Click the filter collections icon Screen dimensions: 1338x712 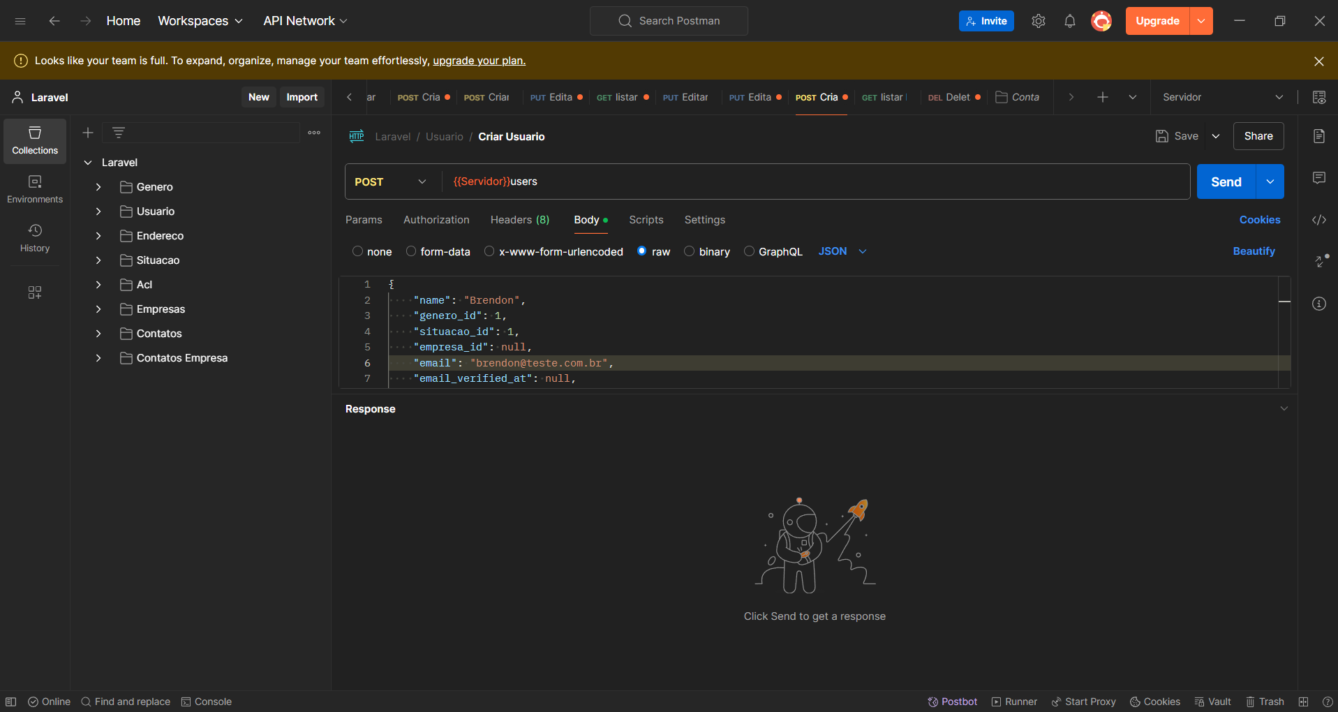point(119,133)
